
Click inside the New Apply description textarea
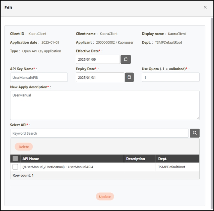tap(105, 105)
